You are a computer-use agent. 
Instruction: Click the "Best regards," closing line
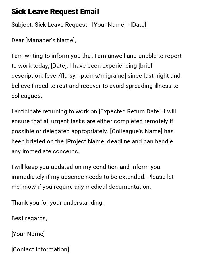coord(29,218)
